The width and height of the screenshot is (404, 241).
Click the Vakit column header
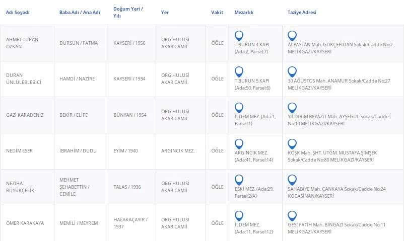[217, 13]
